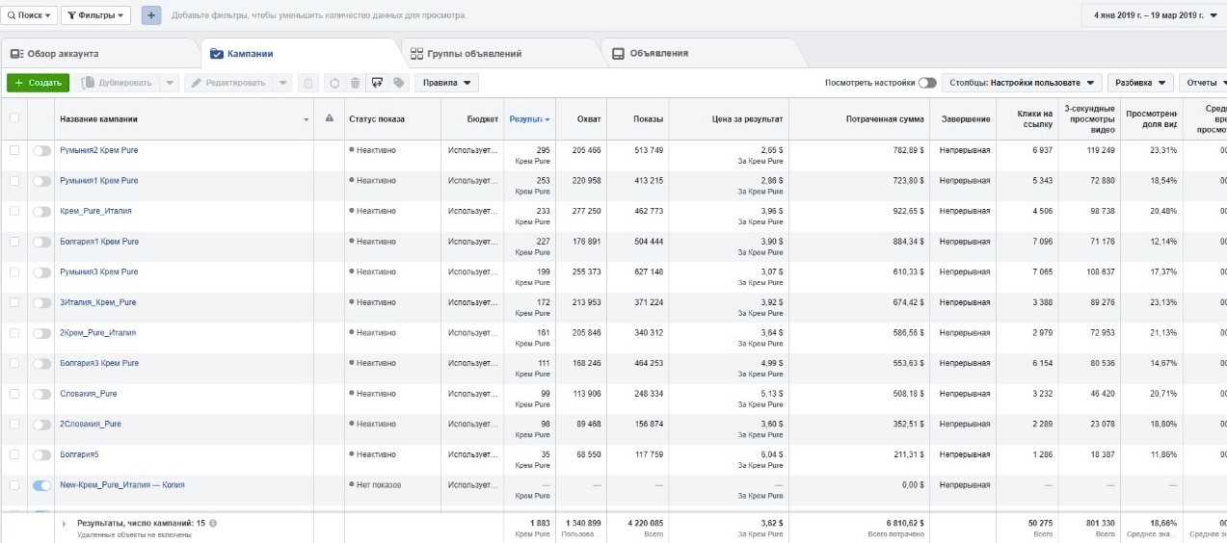Open Название кампании column header dropdown arrow
Image resolution: width=1227 pixels, height=543 pixels.
click(x=307, y=119)
